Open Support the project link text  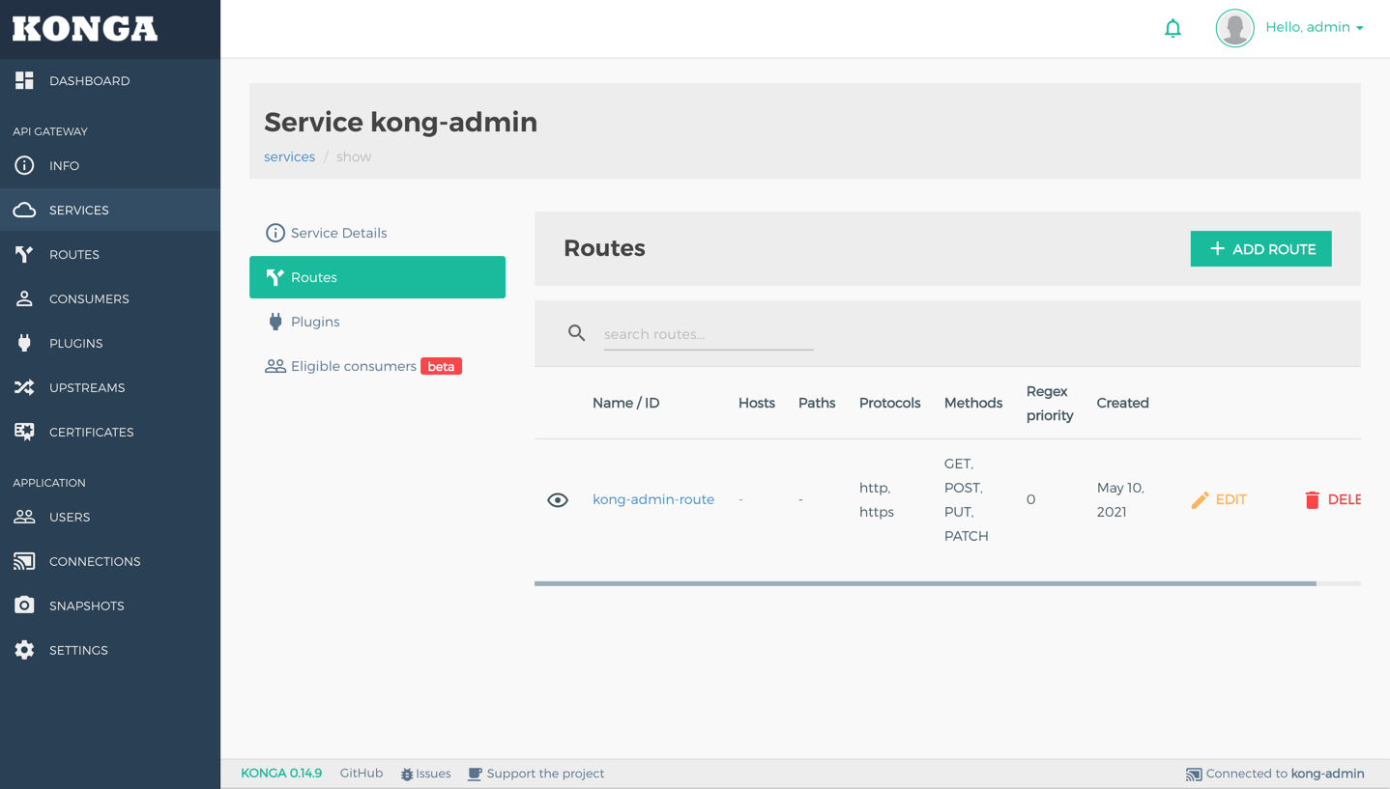(x=545, y=774)
